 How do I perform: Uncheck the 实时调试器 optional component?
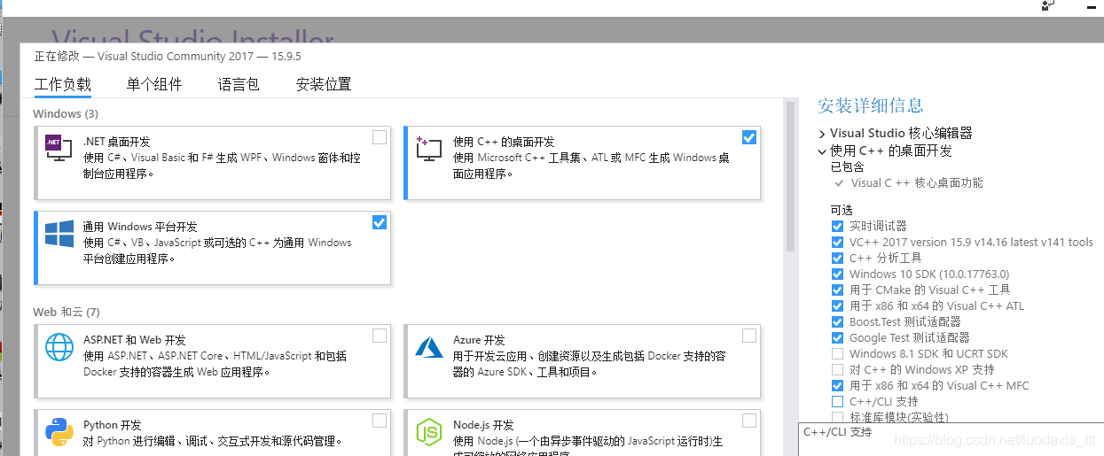point(837,227)
